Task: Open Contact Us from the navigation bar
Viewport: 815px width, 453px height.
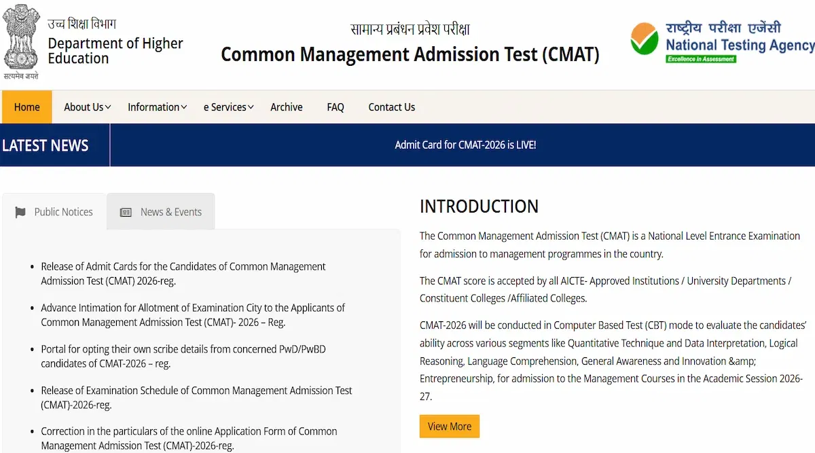Action: [391, 107]
